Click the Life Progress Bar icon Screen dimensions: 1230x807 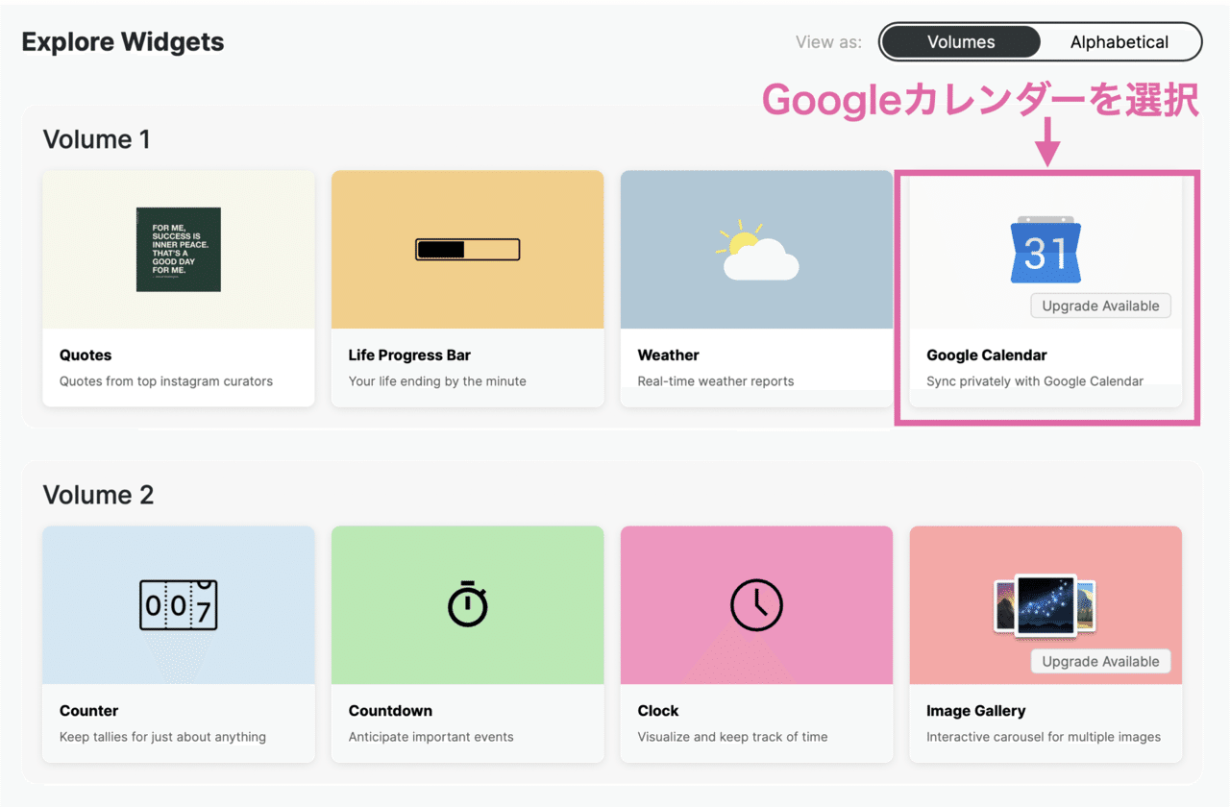[x=467, y=249]
